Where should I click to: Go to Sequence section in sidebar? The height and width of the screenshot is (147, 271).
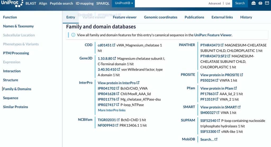point(11,98)
